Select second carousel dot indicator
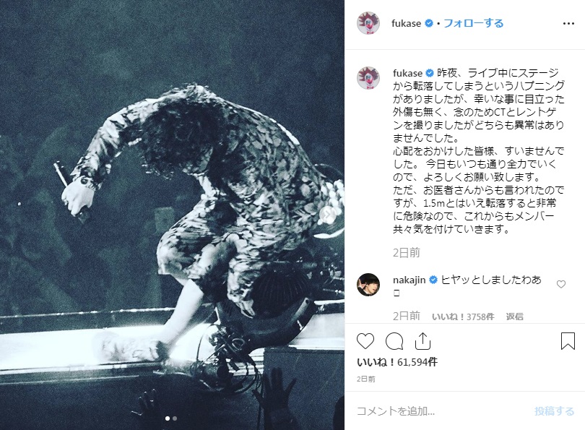The height and width of the screenshot is (430, 585). click(175, 418)
